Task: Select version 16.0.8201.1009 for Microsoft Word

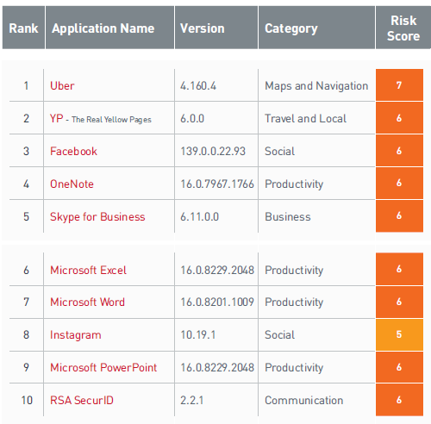Action: coord(217,302)
